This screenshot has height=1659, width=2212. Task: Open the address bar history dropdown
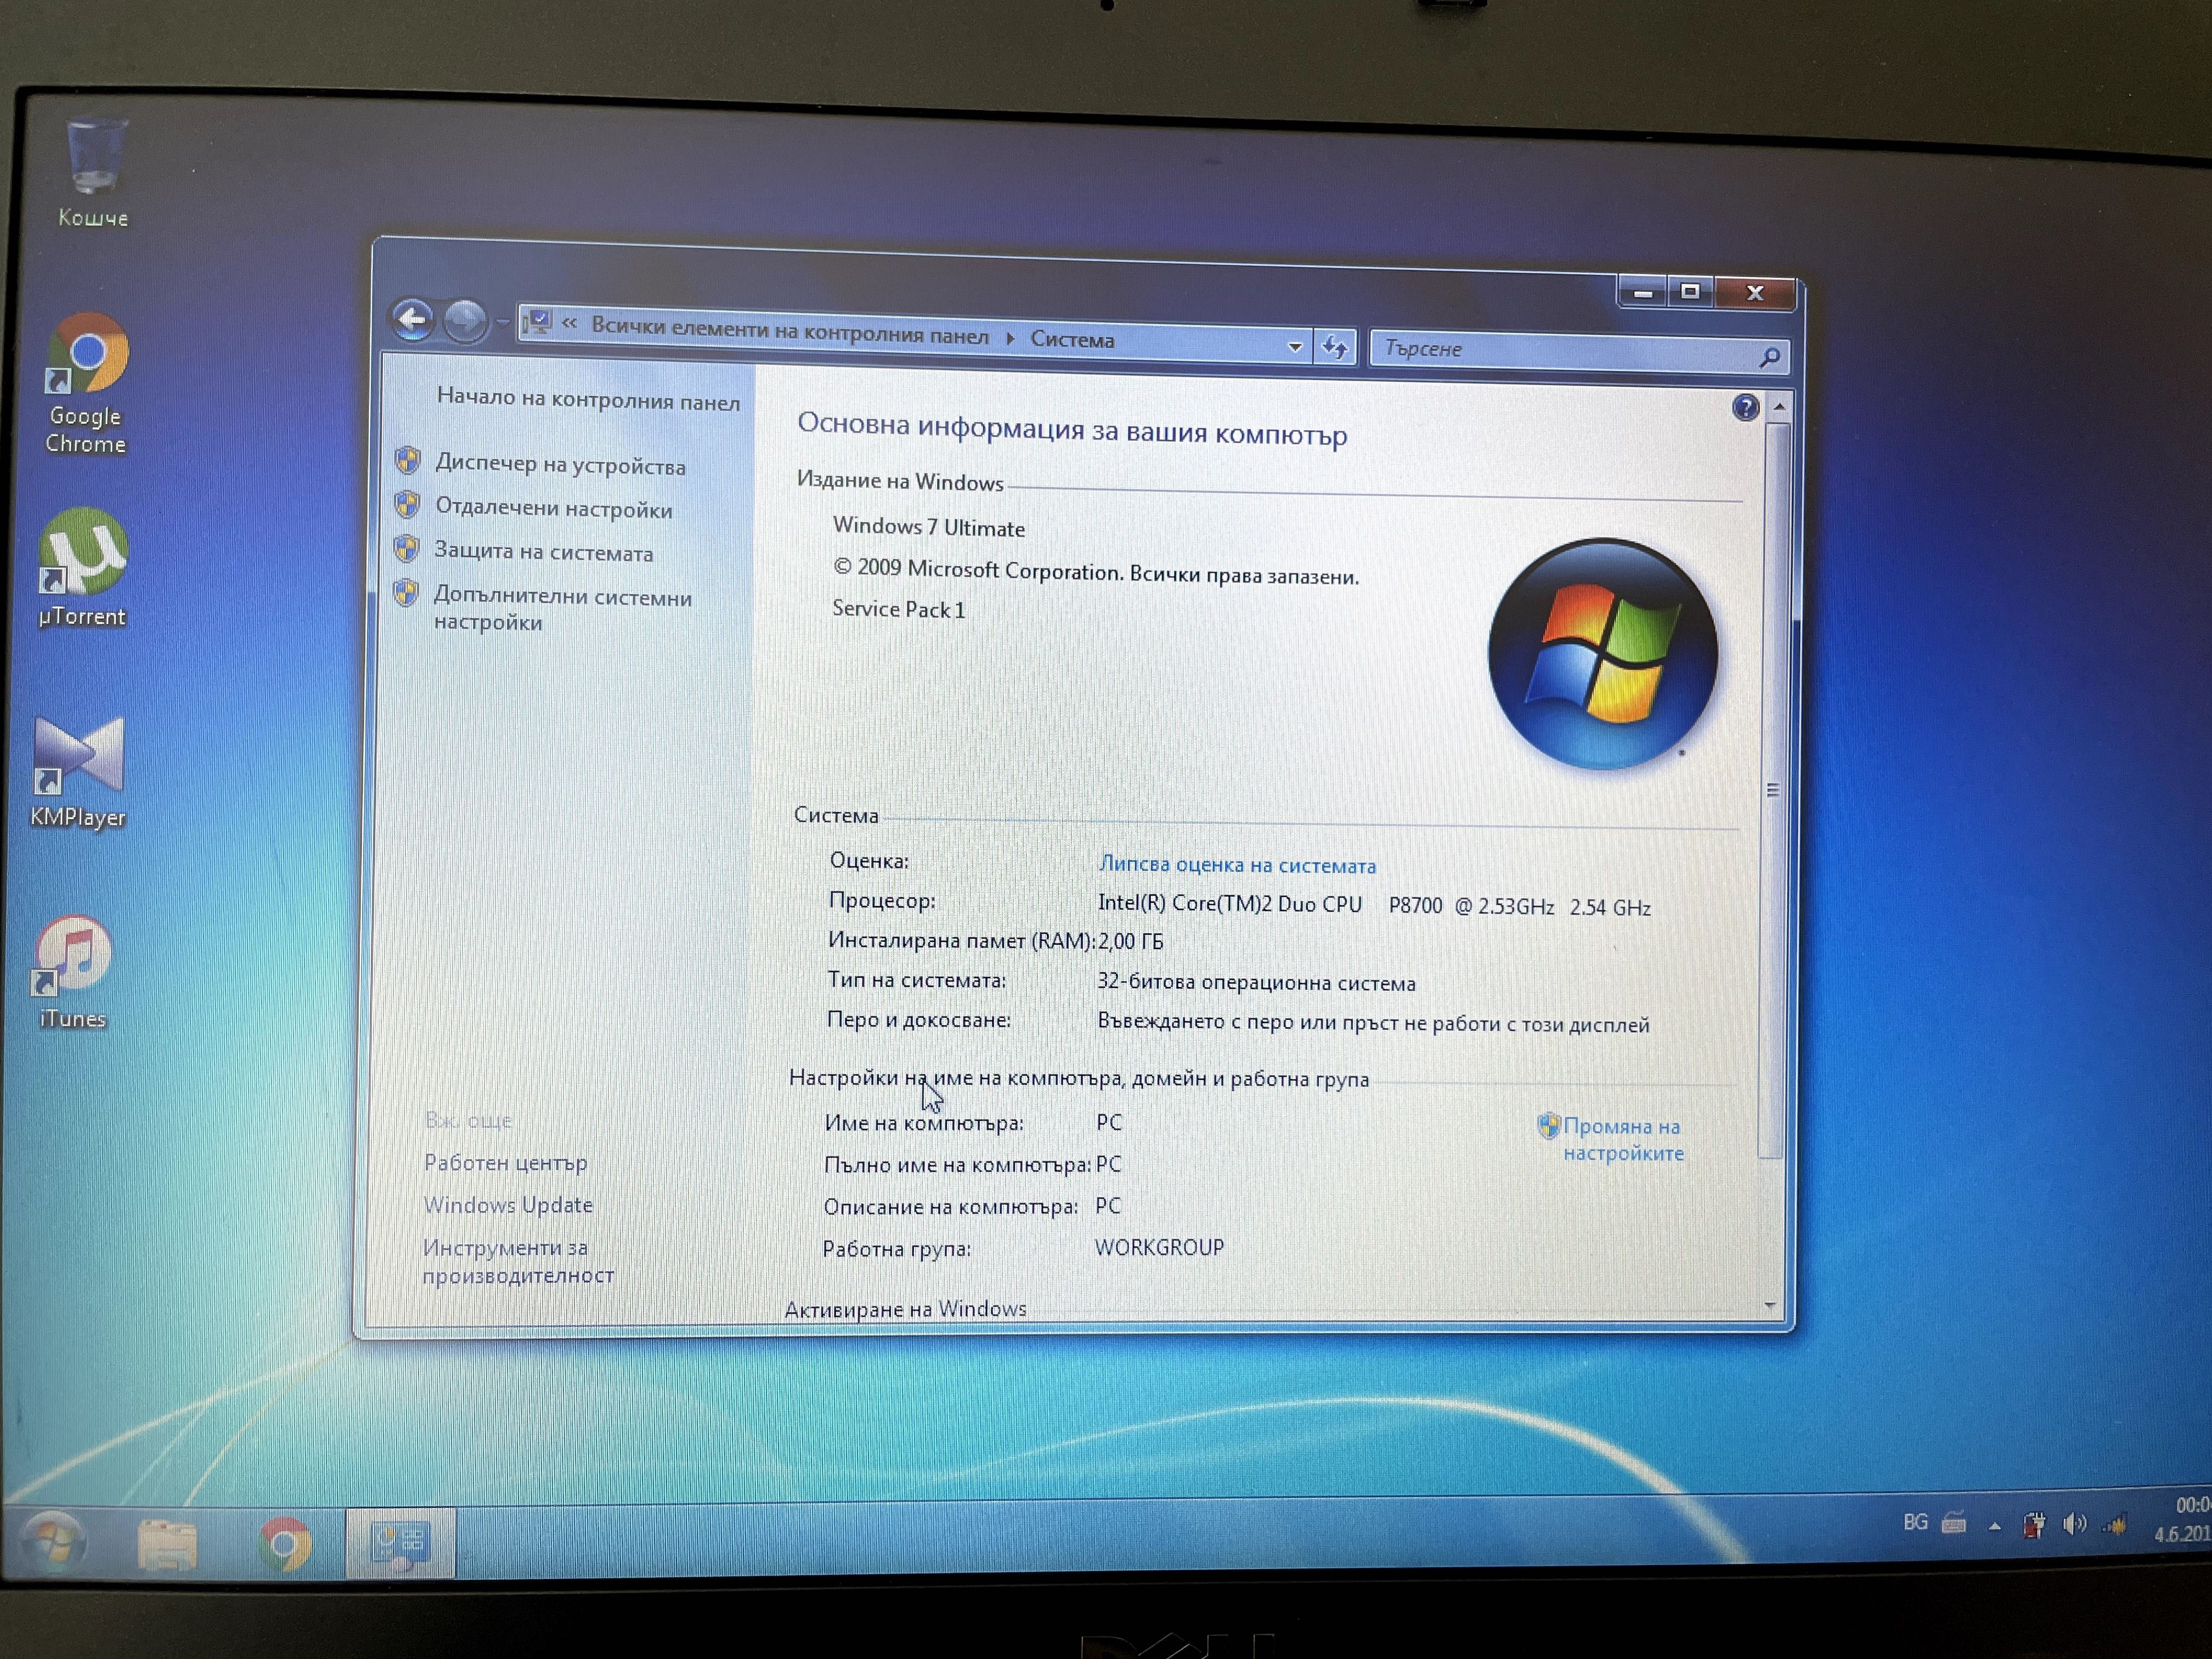1295,346
